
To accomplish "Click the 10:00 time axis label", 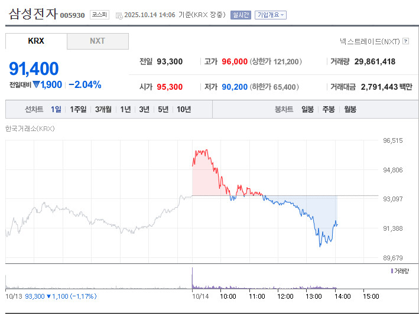I will tap(228, 296).
